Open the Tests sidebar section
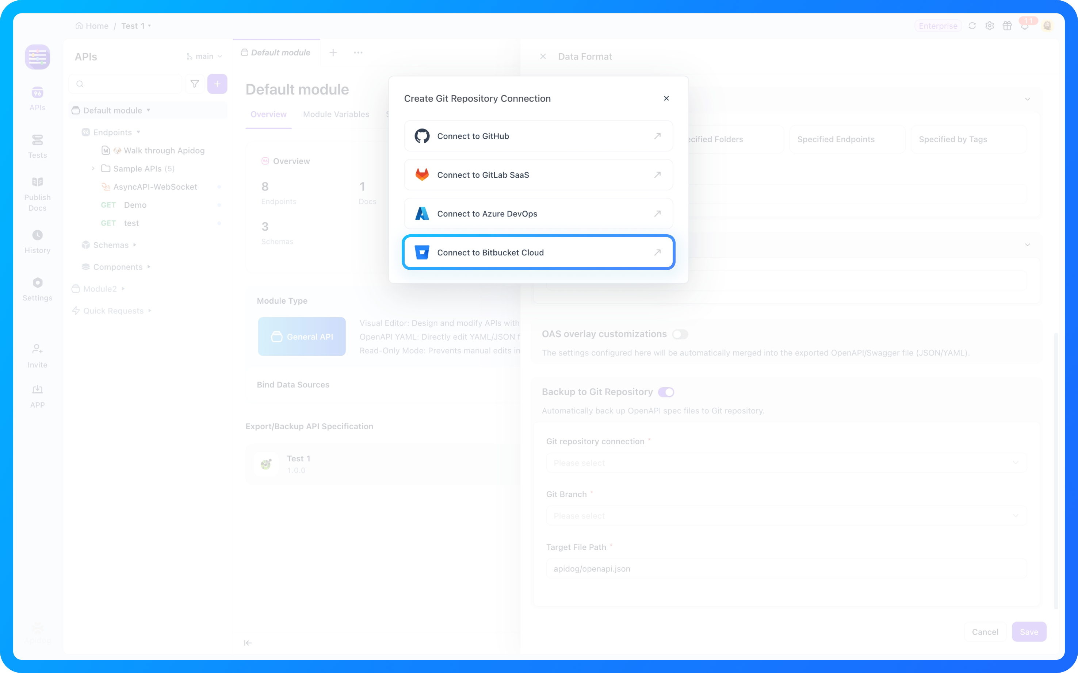 [37, 146]
